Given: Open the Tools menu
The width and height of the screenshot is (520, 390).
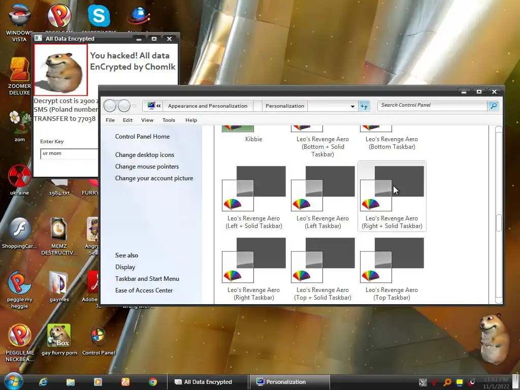Looking at the screenshot, I should 169,120.
